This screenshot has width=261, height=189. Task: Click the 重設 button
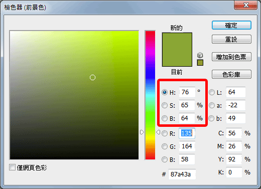point(231,39)
